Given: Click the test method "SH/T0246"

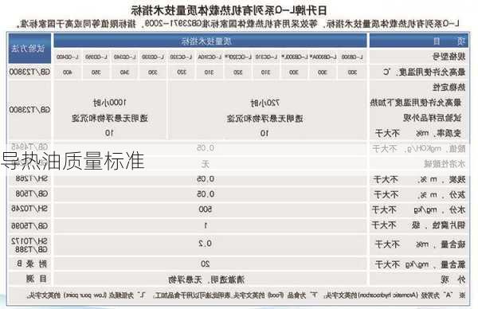Looking at the screenshot, I should click(x=29, y=209).
